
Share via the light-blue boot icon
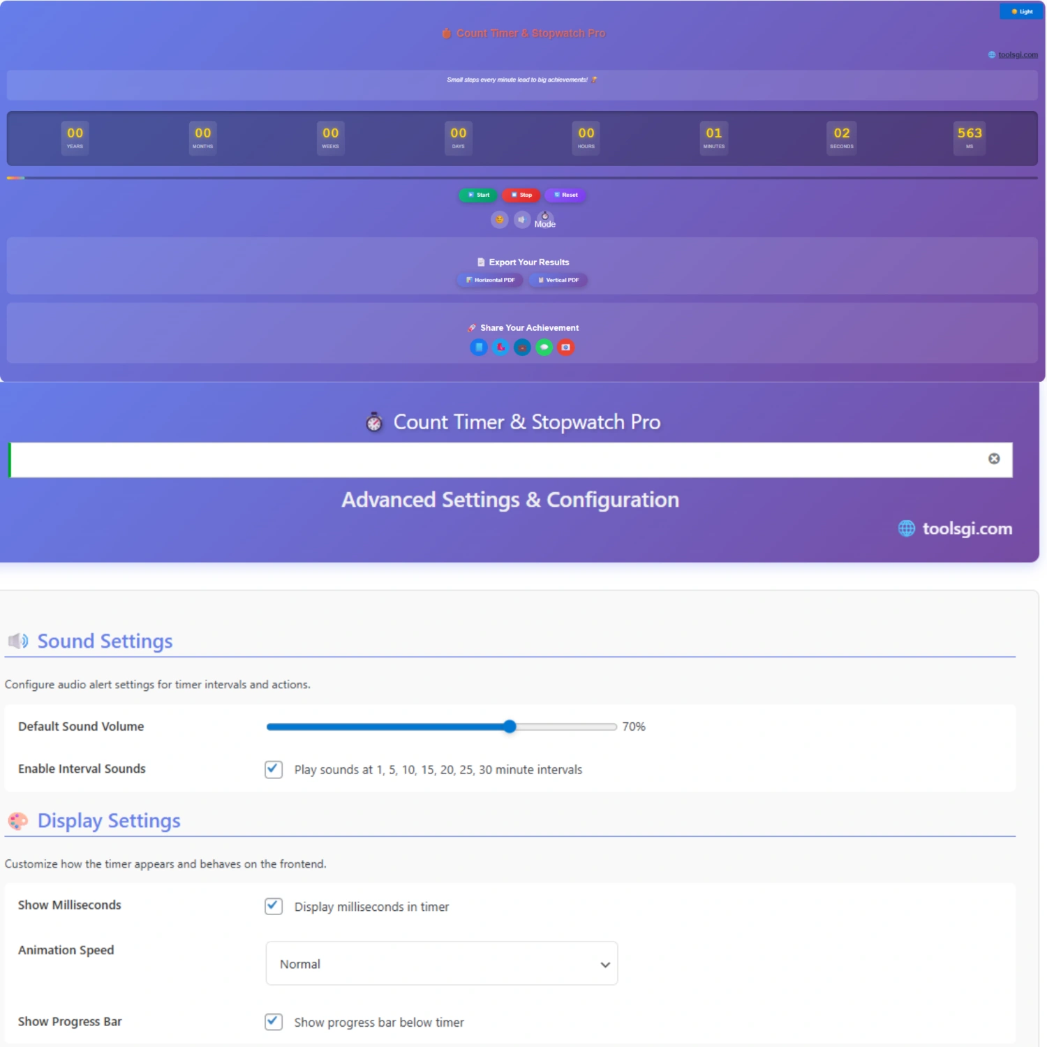[x=500, y=347]
